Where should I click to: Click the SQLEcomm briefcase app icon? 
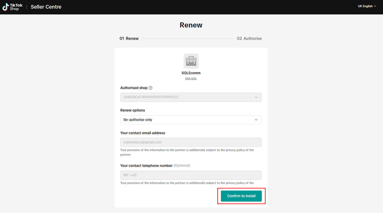(x=191, y=61)
